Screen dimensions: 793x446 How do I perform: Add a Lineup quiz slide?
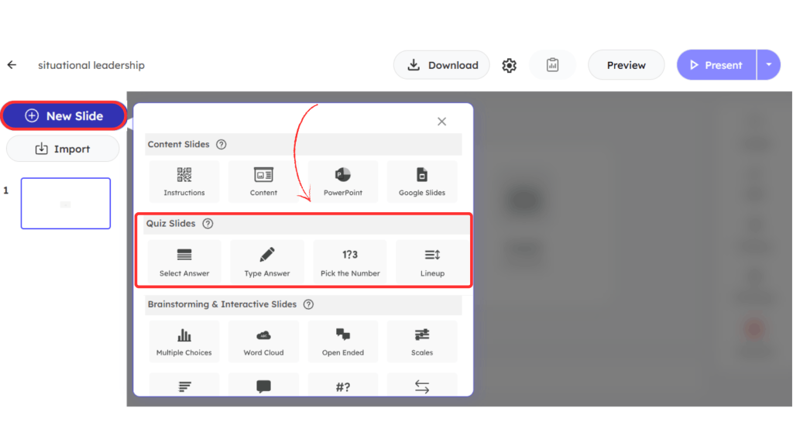(x=432, y=262)
